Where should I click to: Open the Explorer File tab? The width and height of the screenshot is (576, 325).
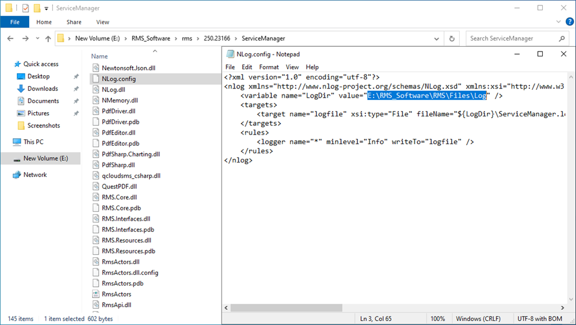(x=15, y=22)
